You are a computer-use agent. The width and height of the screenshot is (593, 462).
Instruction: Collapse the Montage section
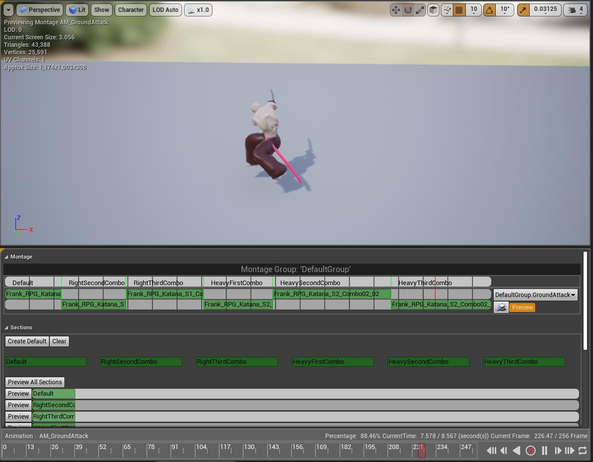pos(6,257)
